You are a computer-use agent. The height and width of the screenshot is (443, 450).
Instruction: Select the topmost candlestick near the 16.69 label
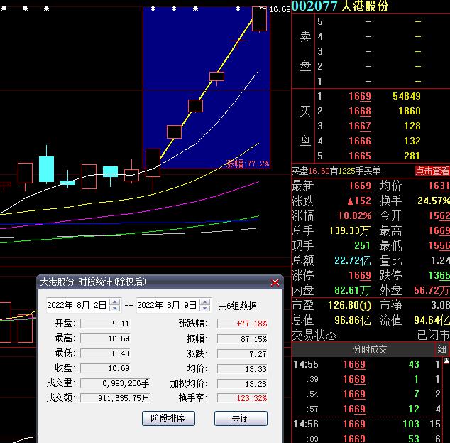[259, 18]
